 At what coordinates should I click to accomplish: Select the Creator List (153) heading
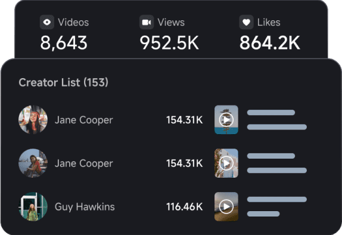tap(64, 82)
